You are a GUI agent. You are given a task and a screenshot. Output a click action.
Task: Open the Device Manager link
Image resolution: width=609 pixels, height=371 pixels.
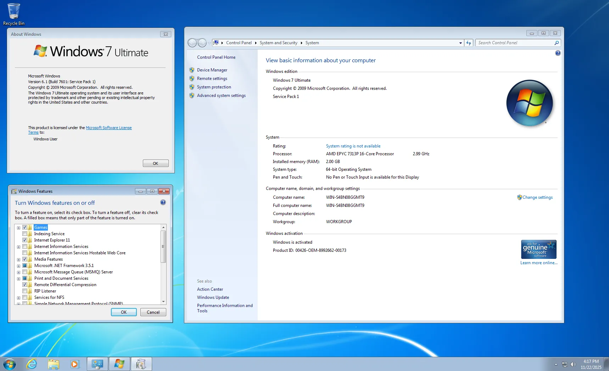click(212, 70)
